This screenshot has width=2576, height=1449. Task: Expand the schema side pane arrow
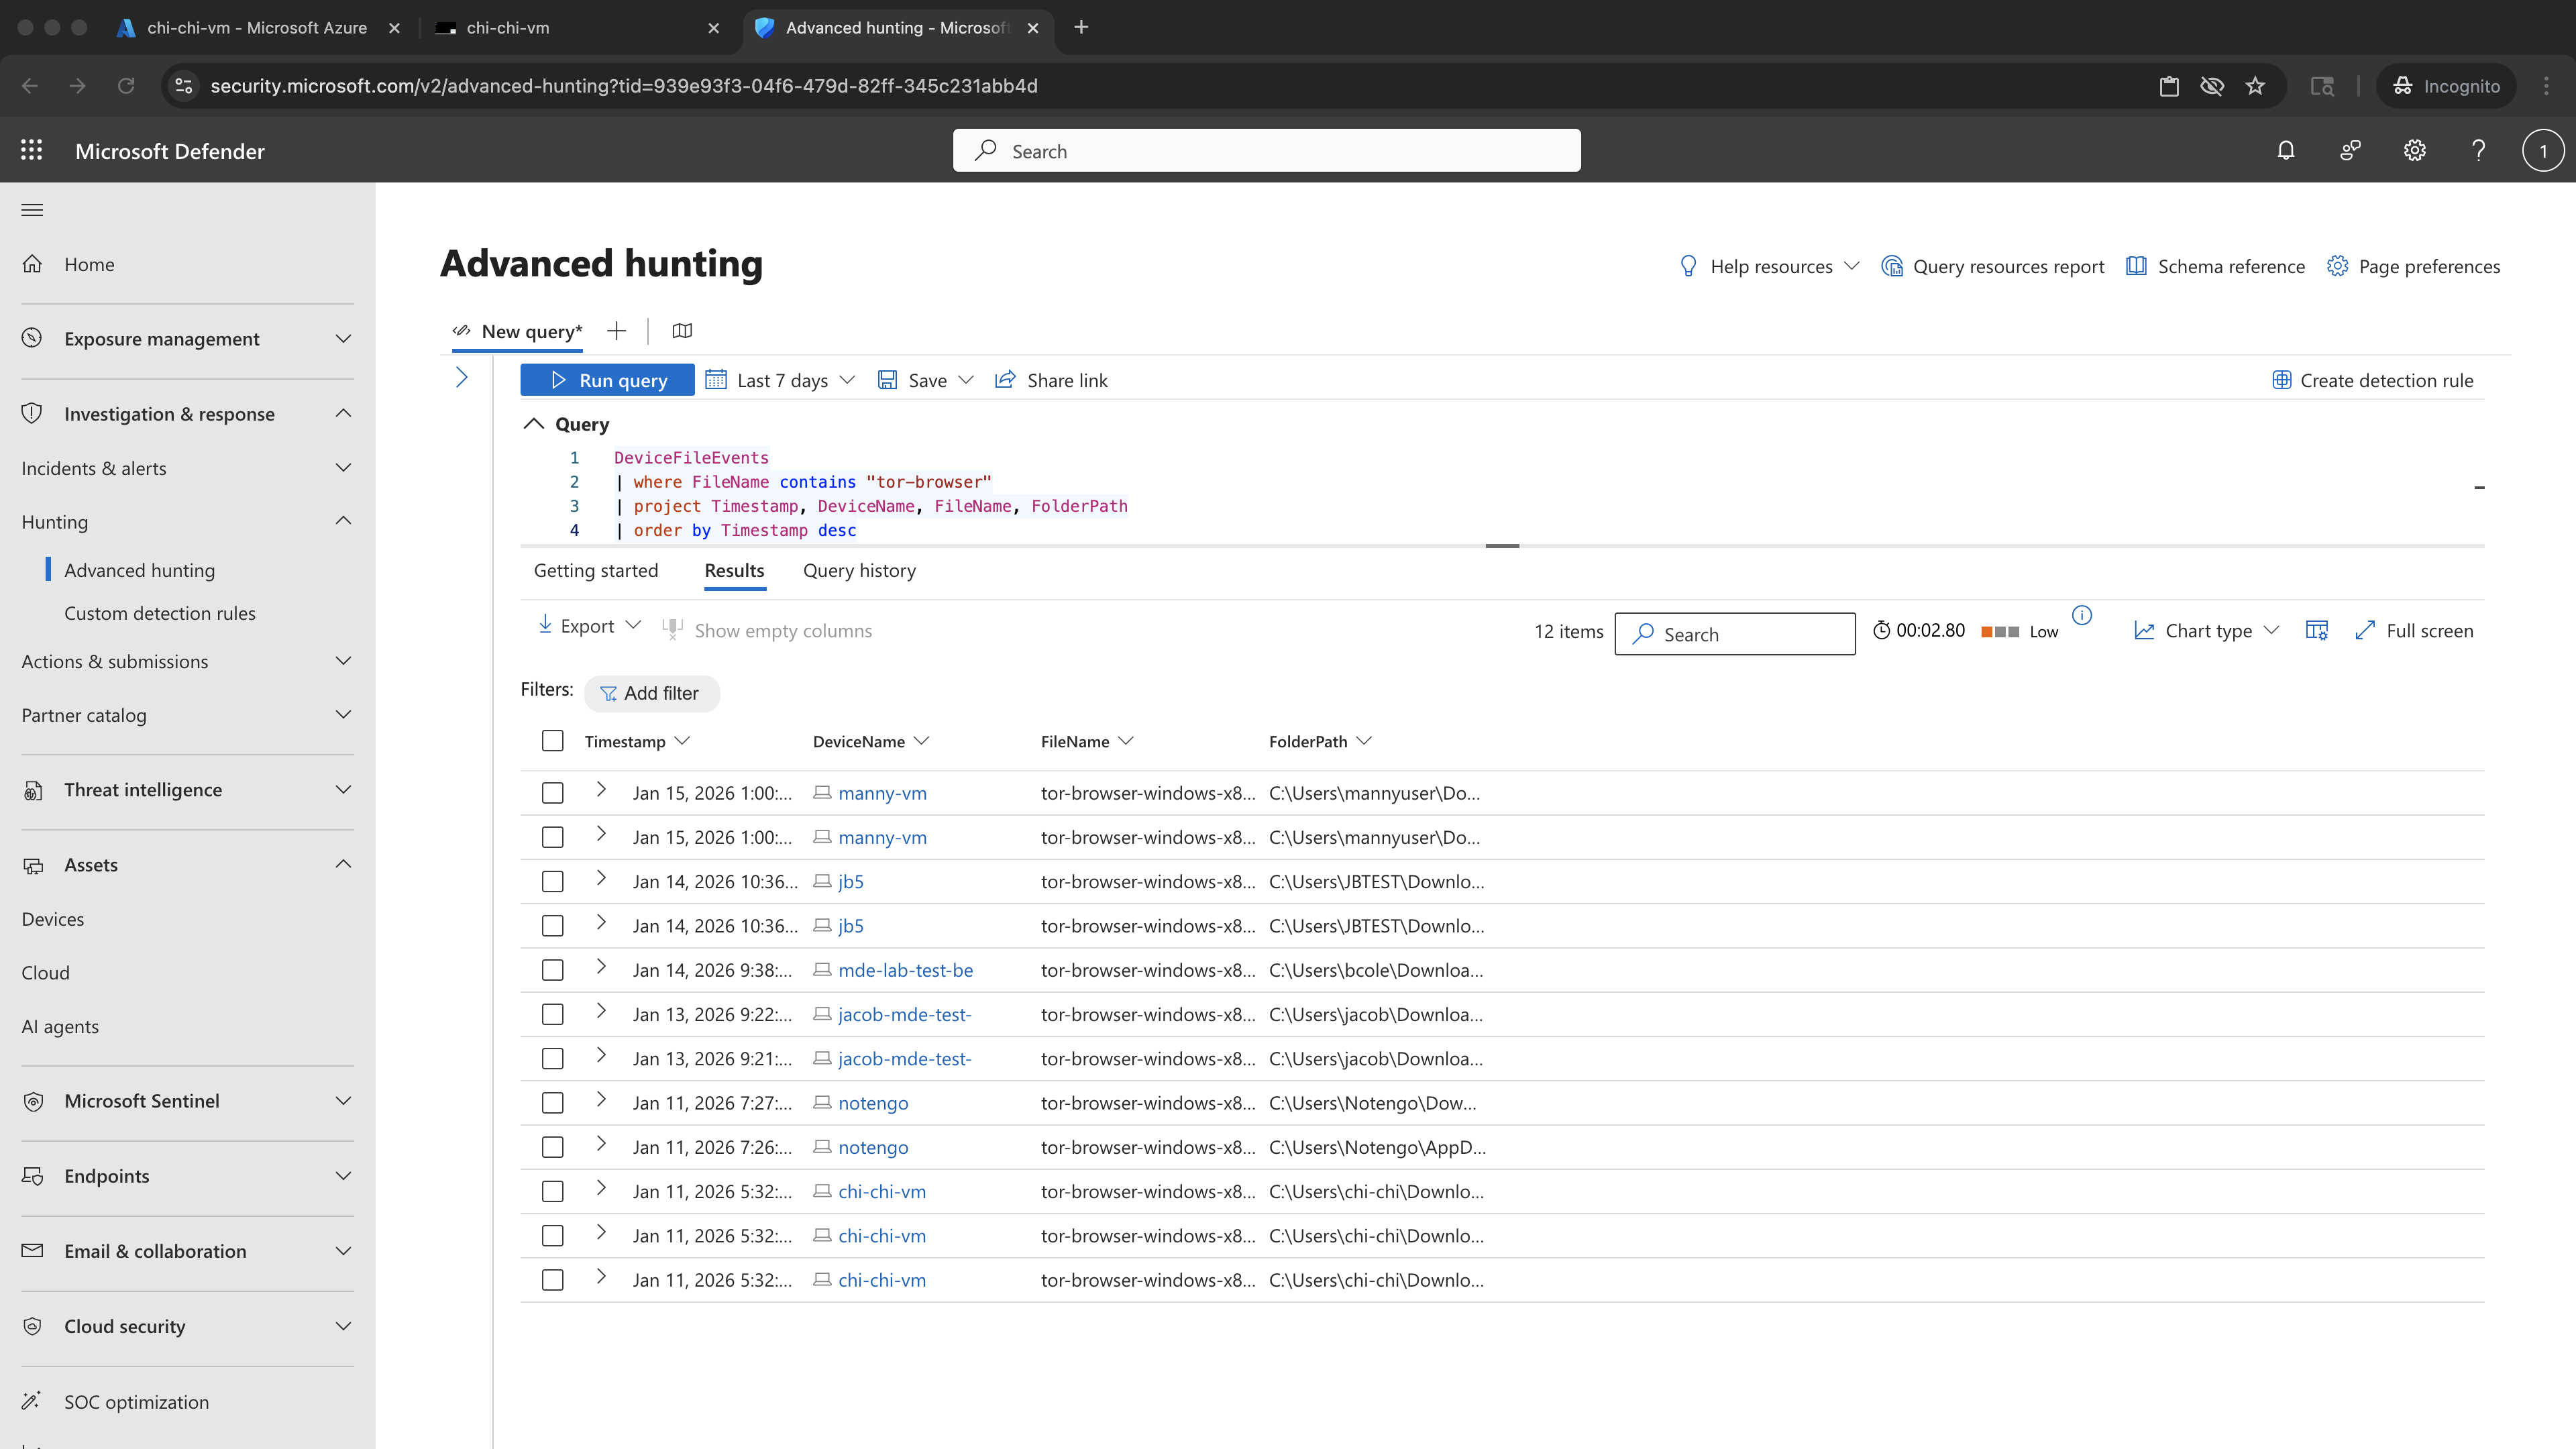pos(462,378)
